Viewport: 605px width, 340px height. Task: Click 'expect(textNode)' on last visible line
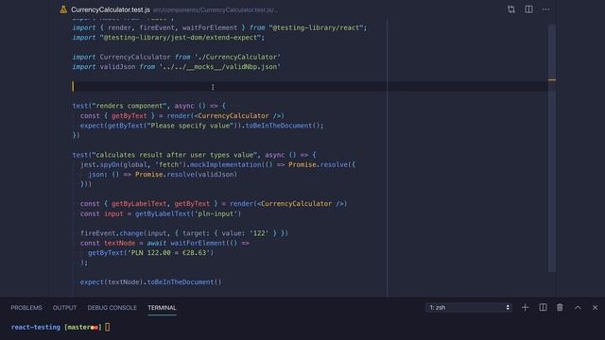click(x=112, y=282)
